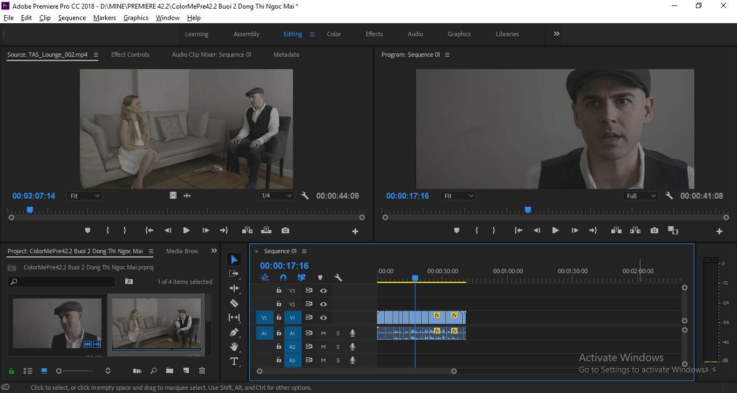Expand Project panel tabs overflow chevrons
The image size is (737, 393).
click(x=214, y=251)
